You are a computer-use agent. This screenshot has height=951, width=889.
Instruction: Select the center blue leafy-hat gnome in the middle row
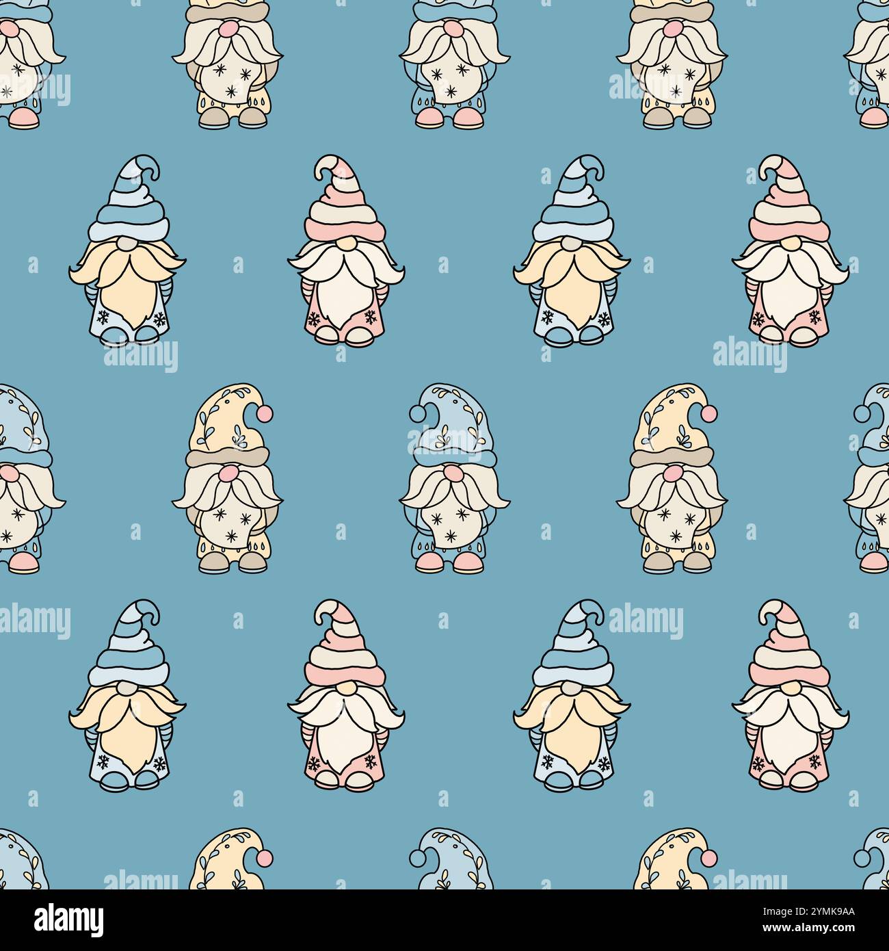pyautogui.click(x=453, y=478)
